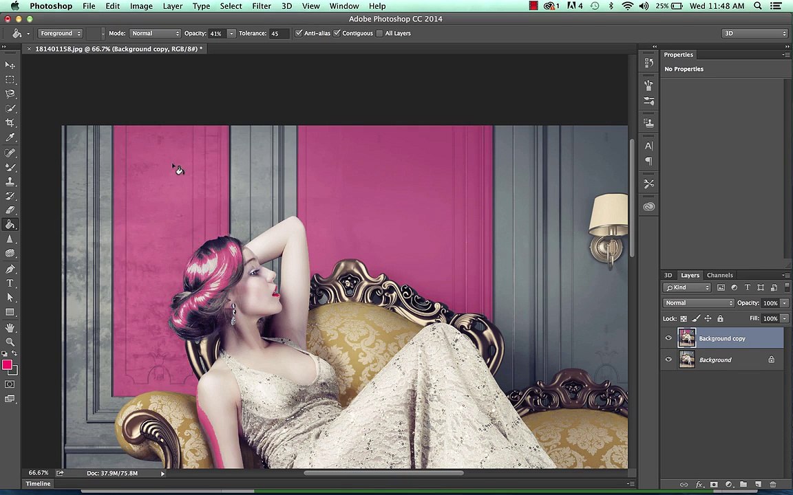
Task: Open the 3D workspace dropdown
Action: 754,33
